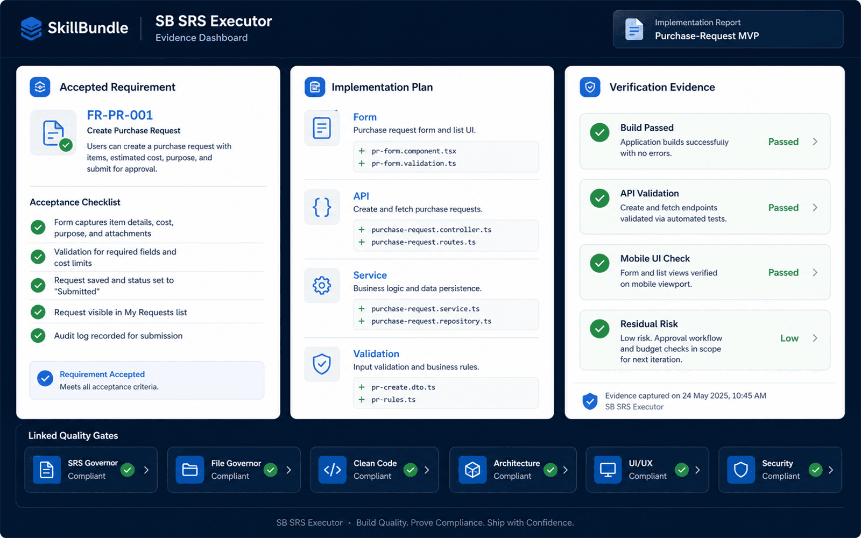The height and width of the screenshot is (538, 861).
Task: Click the Validation shield icon
Action: coord(322,364)
